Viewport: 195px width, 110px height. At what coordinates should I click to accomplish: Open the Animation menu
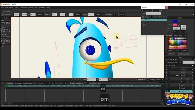(x=23, y=8)
